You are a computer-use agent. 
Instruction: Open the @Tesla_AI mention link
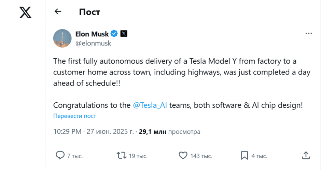(x=150, y=105)
